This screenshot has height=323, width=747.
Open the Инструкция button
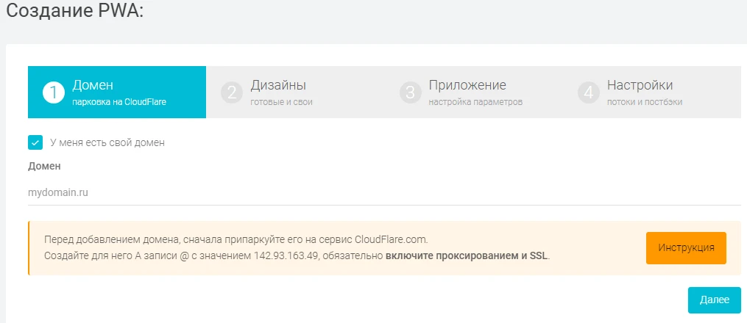(x=686, y=248)
